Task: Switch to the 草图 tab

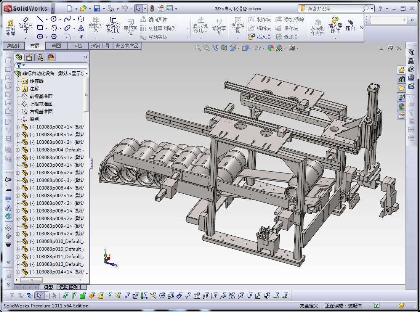Action: point(56,46)
